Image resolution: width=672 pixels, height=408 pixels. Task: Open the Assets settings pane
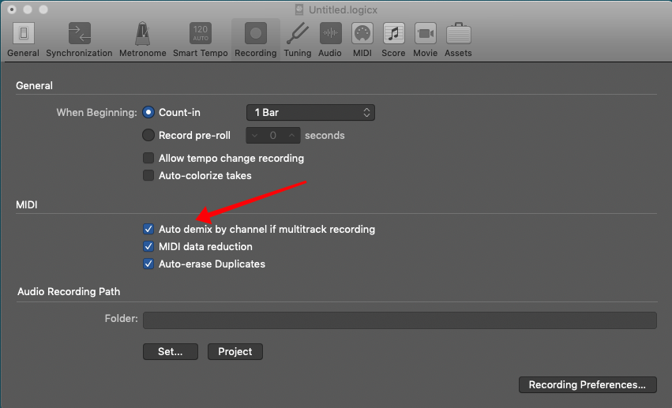(458, 39)
